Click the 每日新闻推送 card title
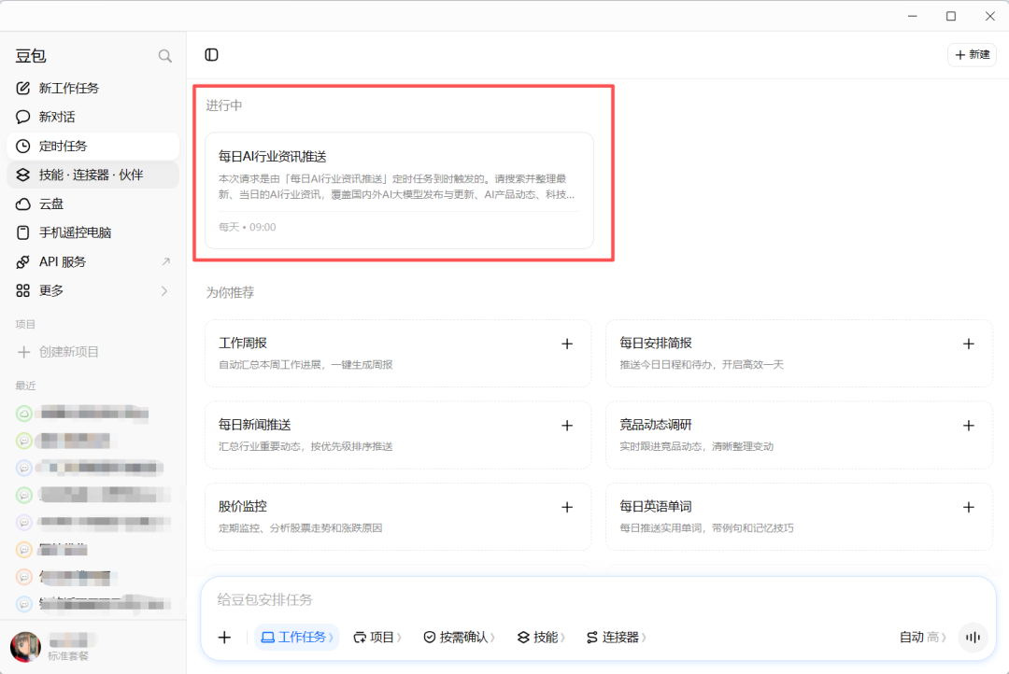Image resolution: width=1009 pixels, height=674 pixels. pyautogui.click(x=255, y=425)
